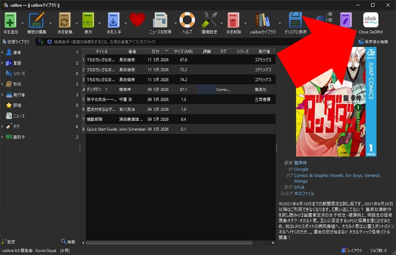Open Remove books dropdown arrow
Screen dimensions: 396x255
pyautogui.click(x=245, y=23)
